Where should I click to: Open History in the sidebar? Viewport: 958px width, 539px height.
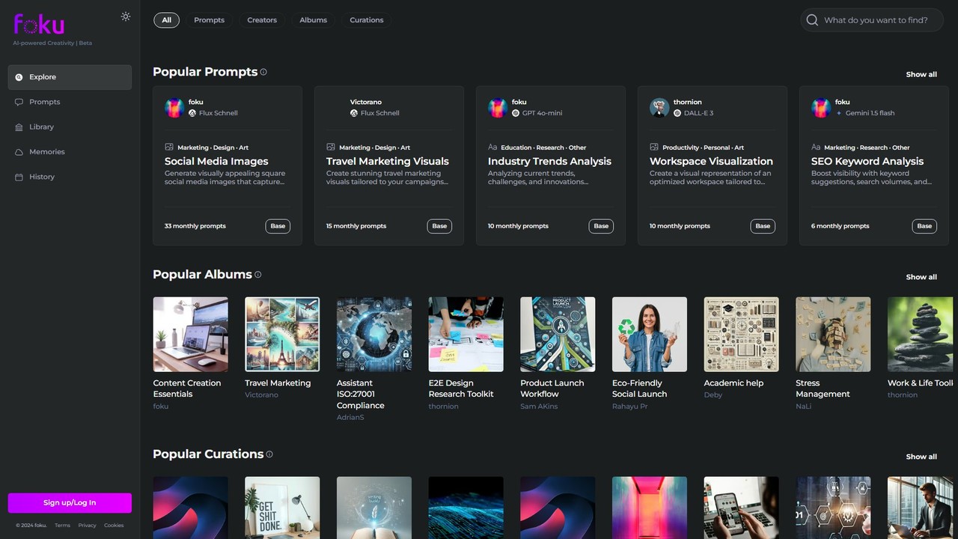(x=70, y=177)
